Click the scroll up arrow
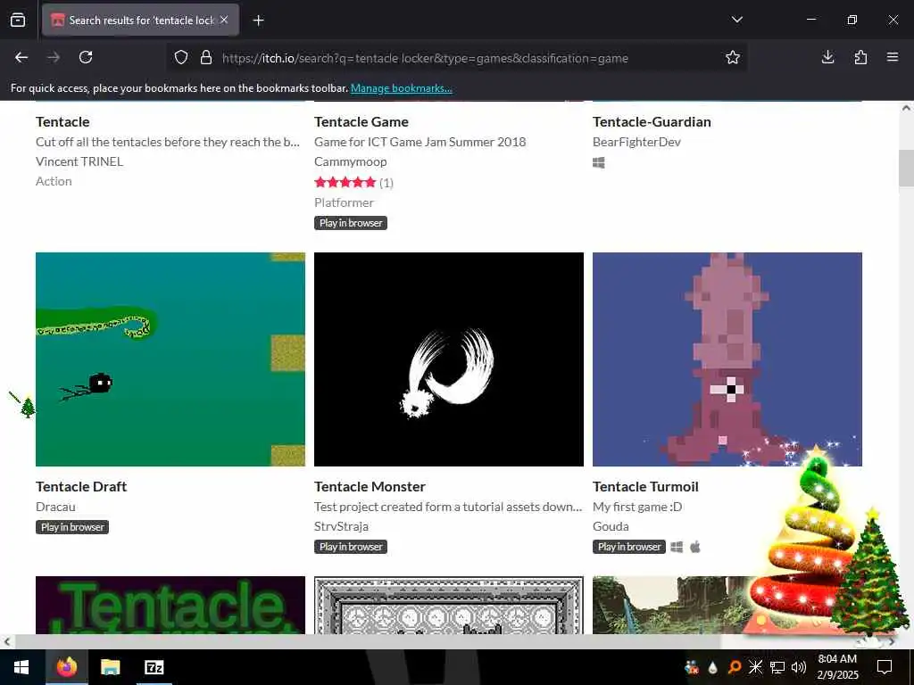 point(906,108)
